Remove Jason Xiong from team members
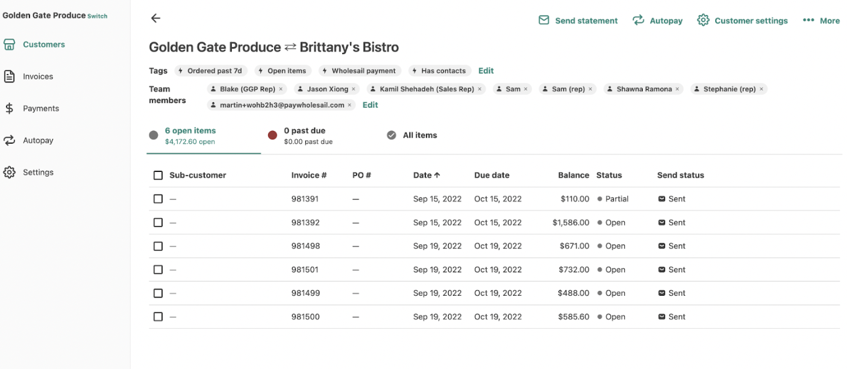847x369 pixels. pyautogui.click(x=354, y=89)
